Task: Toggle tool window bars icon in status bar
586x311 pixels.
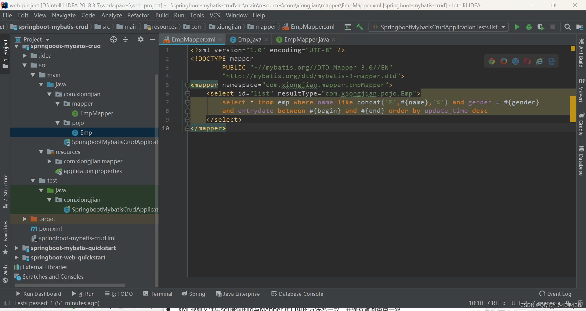Action: [7, 303]
